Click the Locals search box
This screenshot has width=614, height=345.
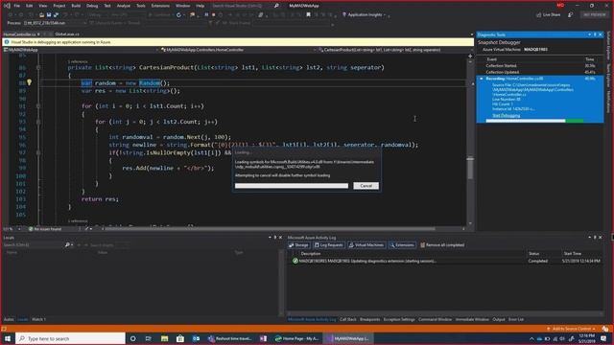click(34, 245)
